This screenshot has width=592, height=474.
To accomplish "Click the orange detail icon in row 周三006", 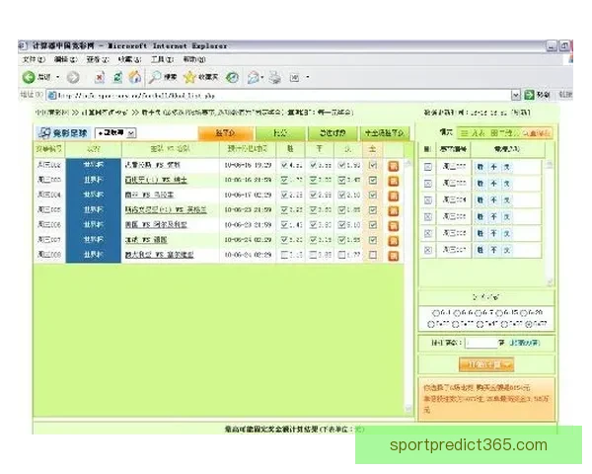I will (394, 226).
